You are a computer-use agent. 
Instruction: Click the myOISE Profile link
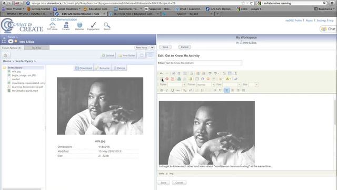(294, 21)
